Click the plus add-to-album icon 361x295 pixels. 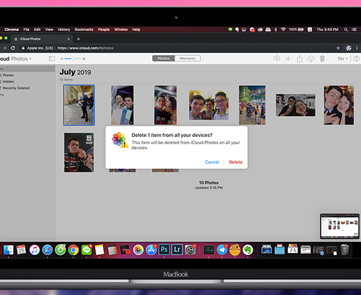(x=288, y=59)
